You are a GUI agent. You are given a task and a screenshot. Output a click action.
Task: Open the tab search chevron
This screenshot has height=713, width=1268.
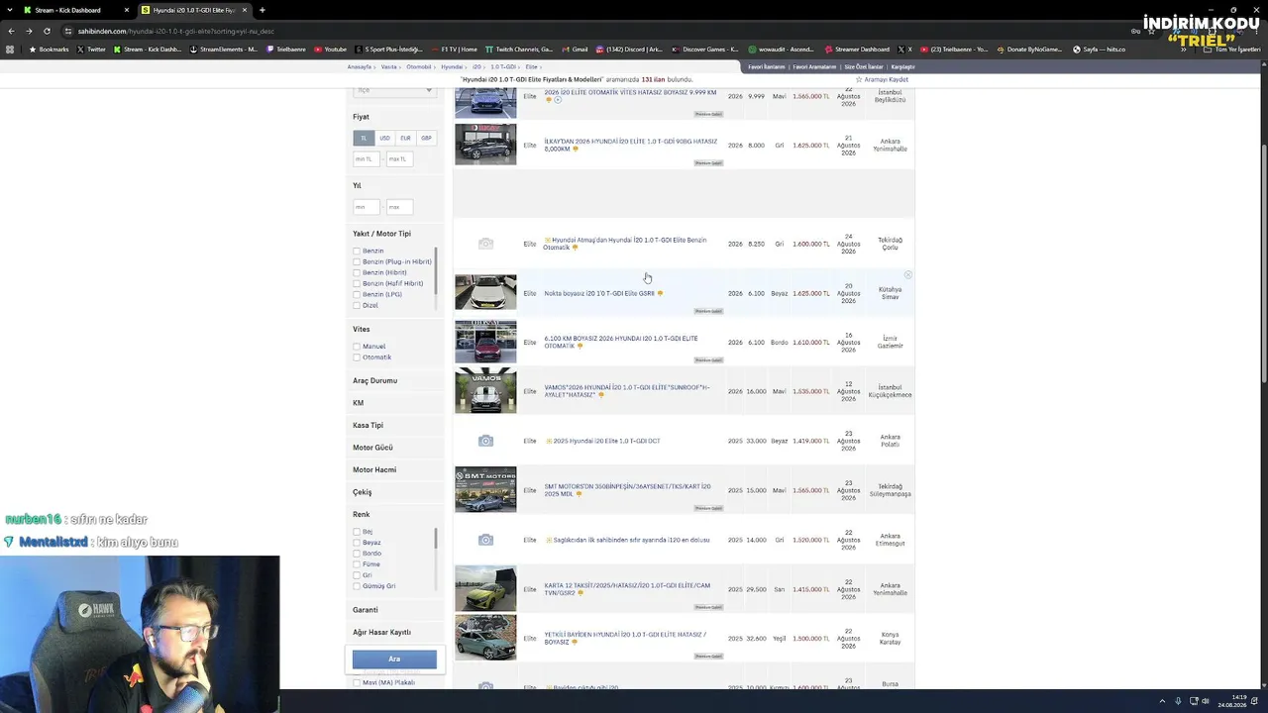[11, 10]
